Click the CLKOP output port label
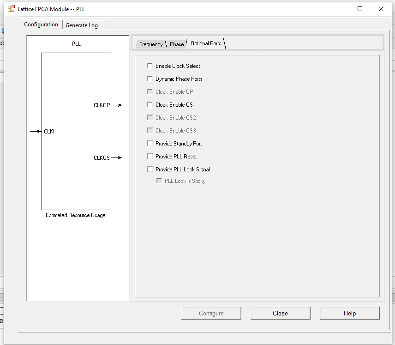Viewport: 395px width, 345px height. tap(102, 105)
